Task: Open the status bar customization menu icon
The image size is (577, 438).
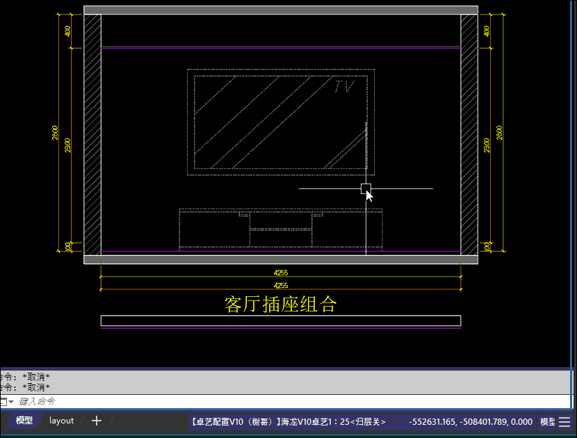Action: coord(564,422)
